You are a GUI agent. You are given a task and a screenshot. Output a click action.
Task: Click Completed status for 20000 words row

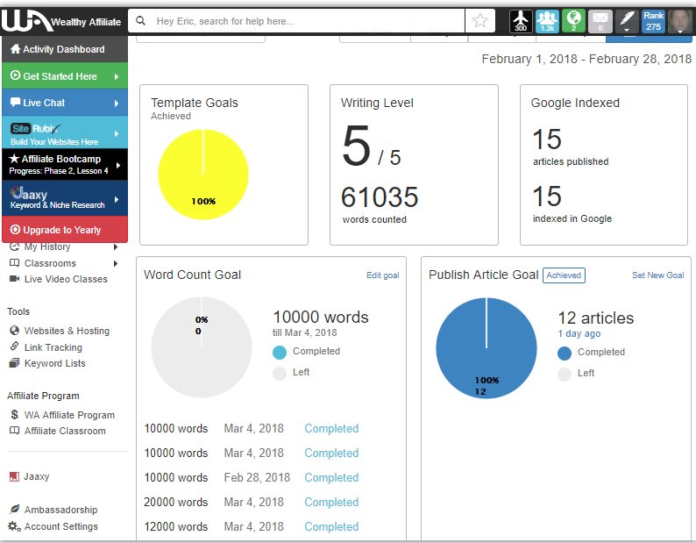331,502
